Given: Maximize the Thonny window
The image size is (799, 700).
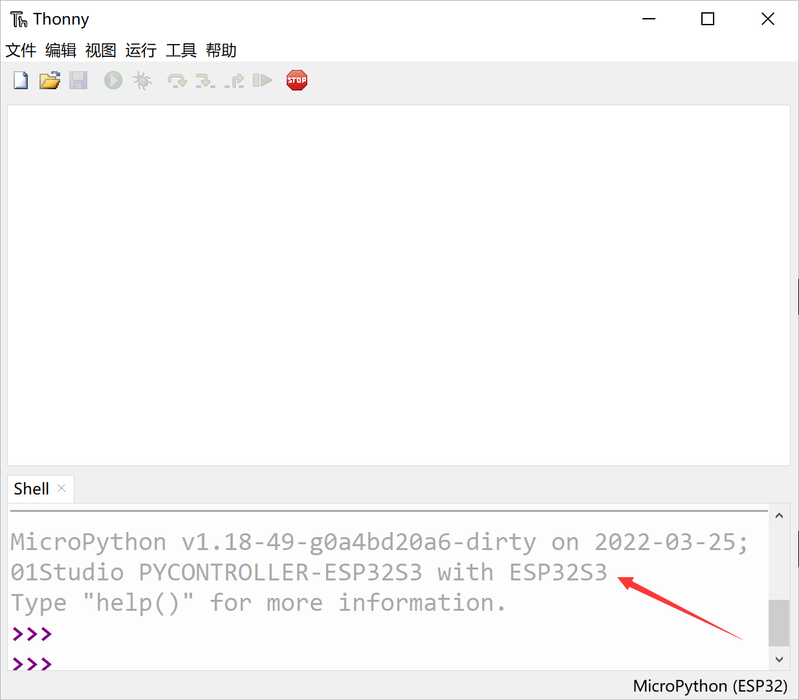Looking at the screenshot, I should [708, 19].
